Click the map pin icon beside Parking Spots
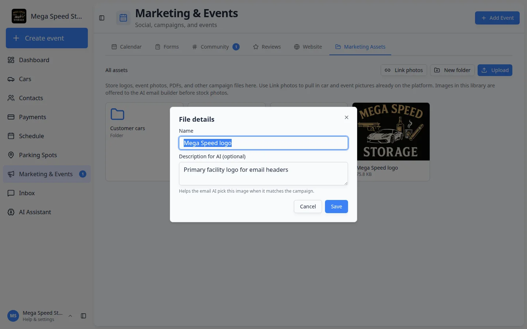The width and height of the screenshot is (527, 329). [11, 155]
